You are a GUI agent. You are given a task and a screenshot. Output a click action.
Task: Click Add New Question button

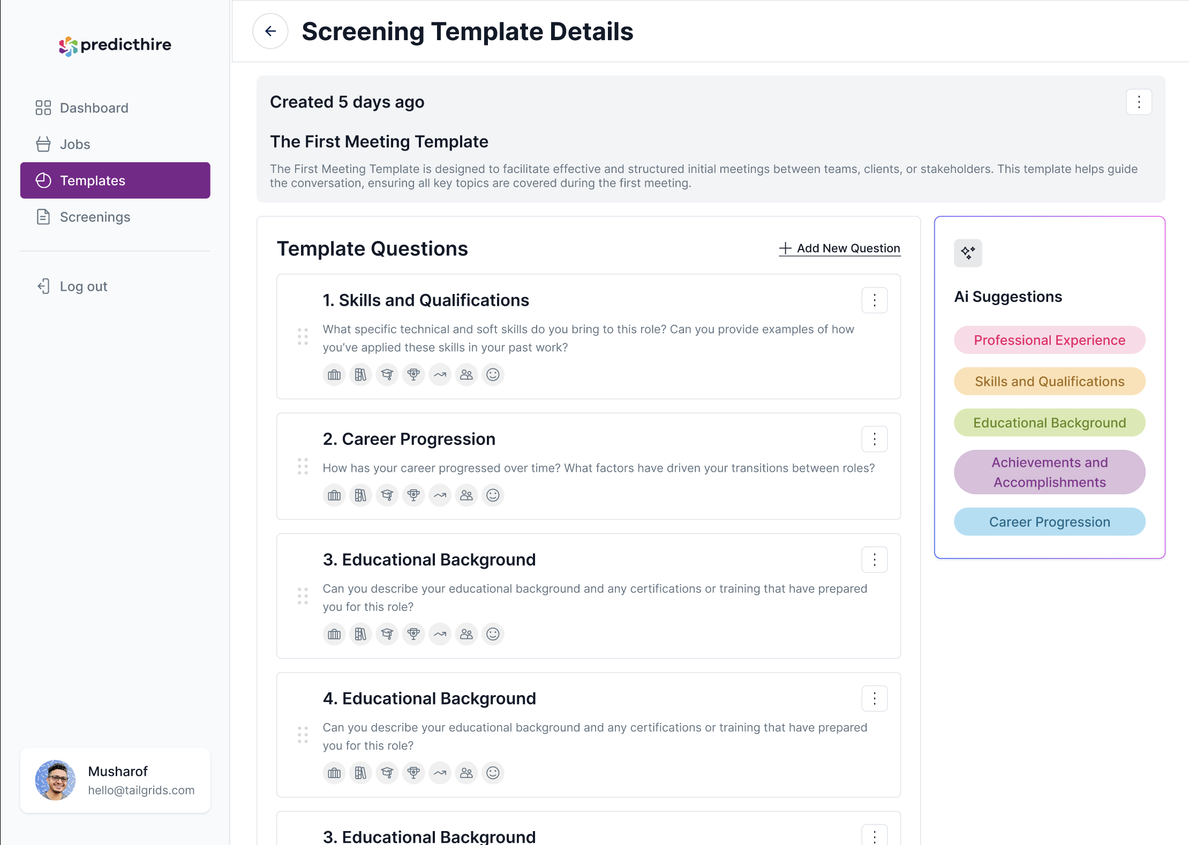click(839, 248)
